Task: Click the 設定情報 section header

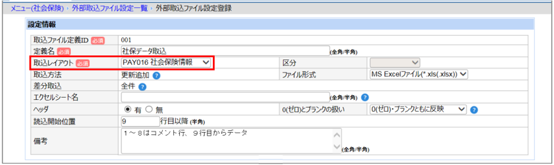Action: (280, 24)
